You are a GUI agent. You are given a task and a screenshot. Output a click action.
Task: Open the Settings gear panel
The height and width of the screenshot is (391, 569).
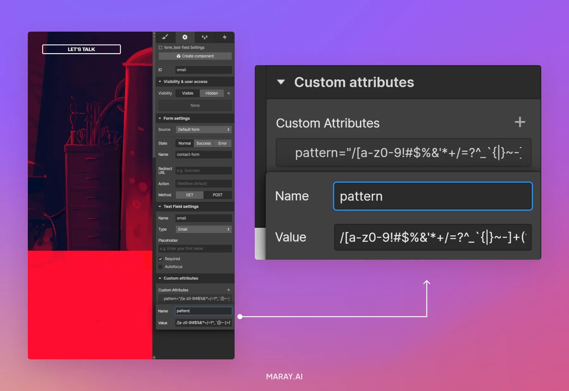tap(185, 37)
